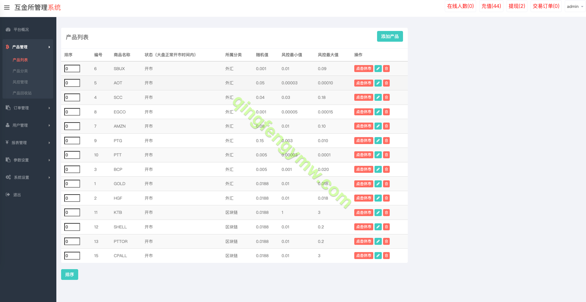Edit the HGF product

pos(378,198)
